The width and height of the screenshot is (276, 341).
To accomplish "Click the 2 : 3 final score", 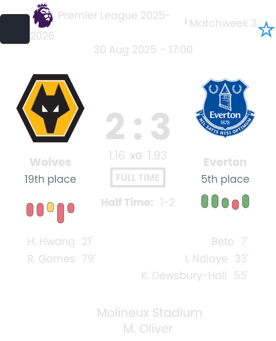I will coord(138,127).
